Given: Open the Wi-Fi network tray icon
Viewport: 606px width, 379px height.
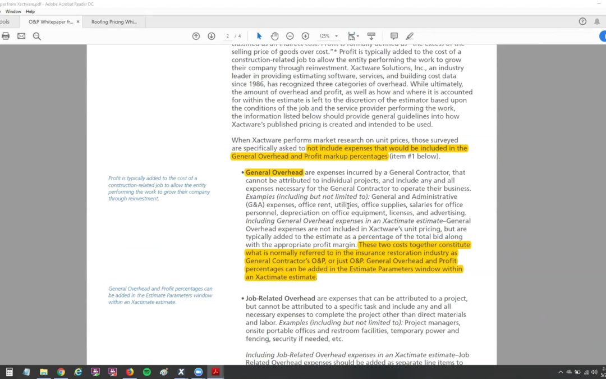Looking at the screenshot, I should pos(586,372).
